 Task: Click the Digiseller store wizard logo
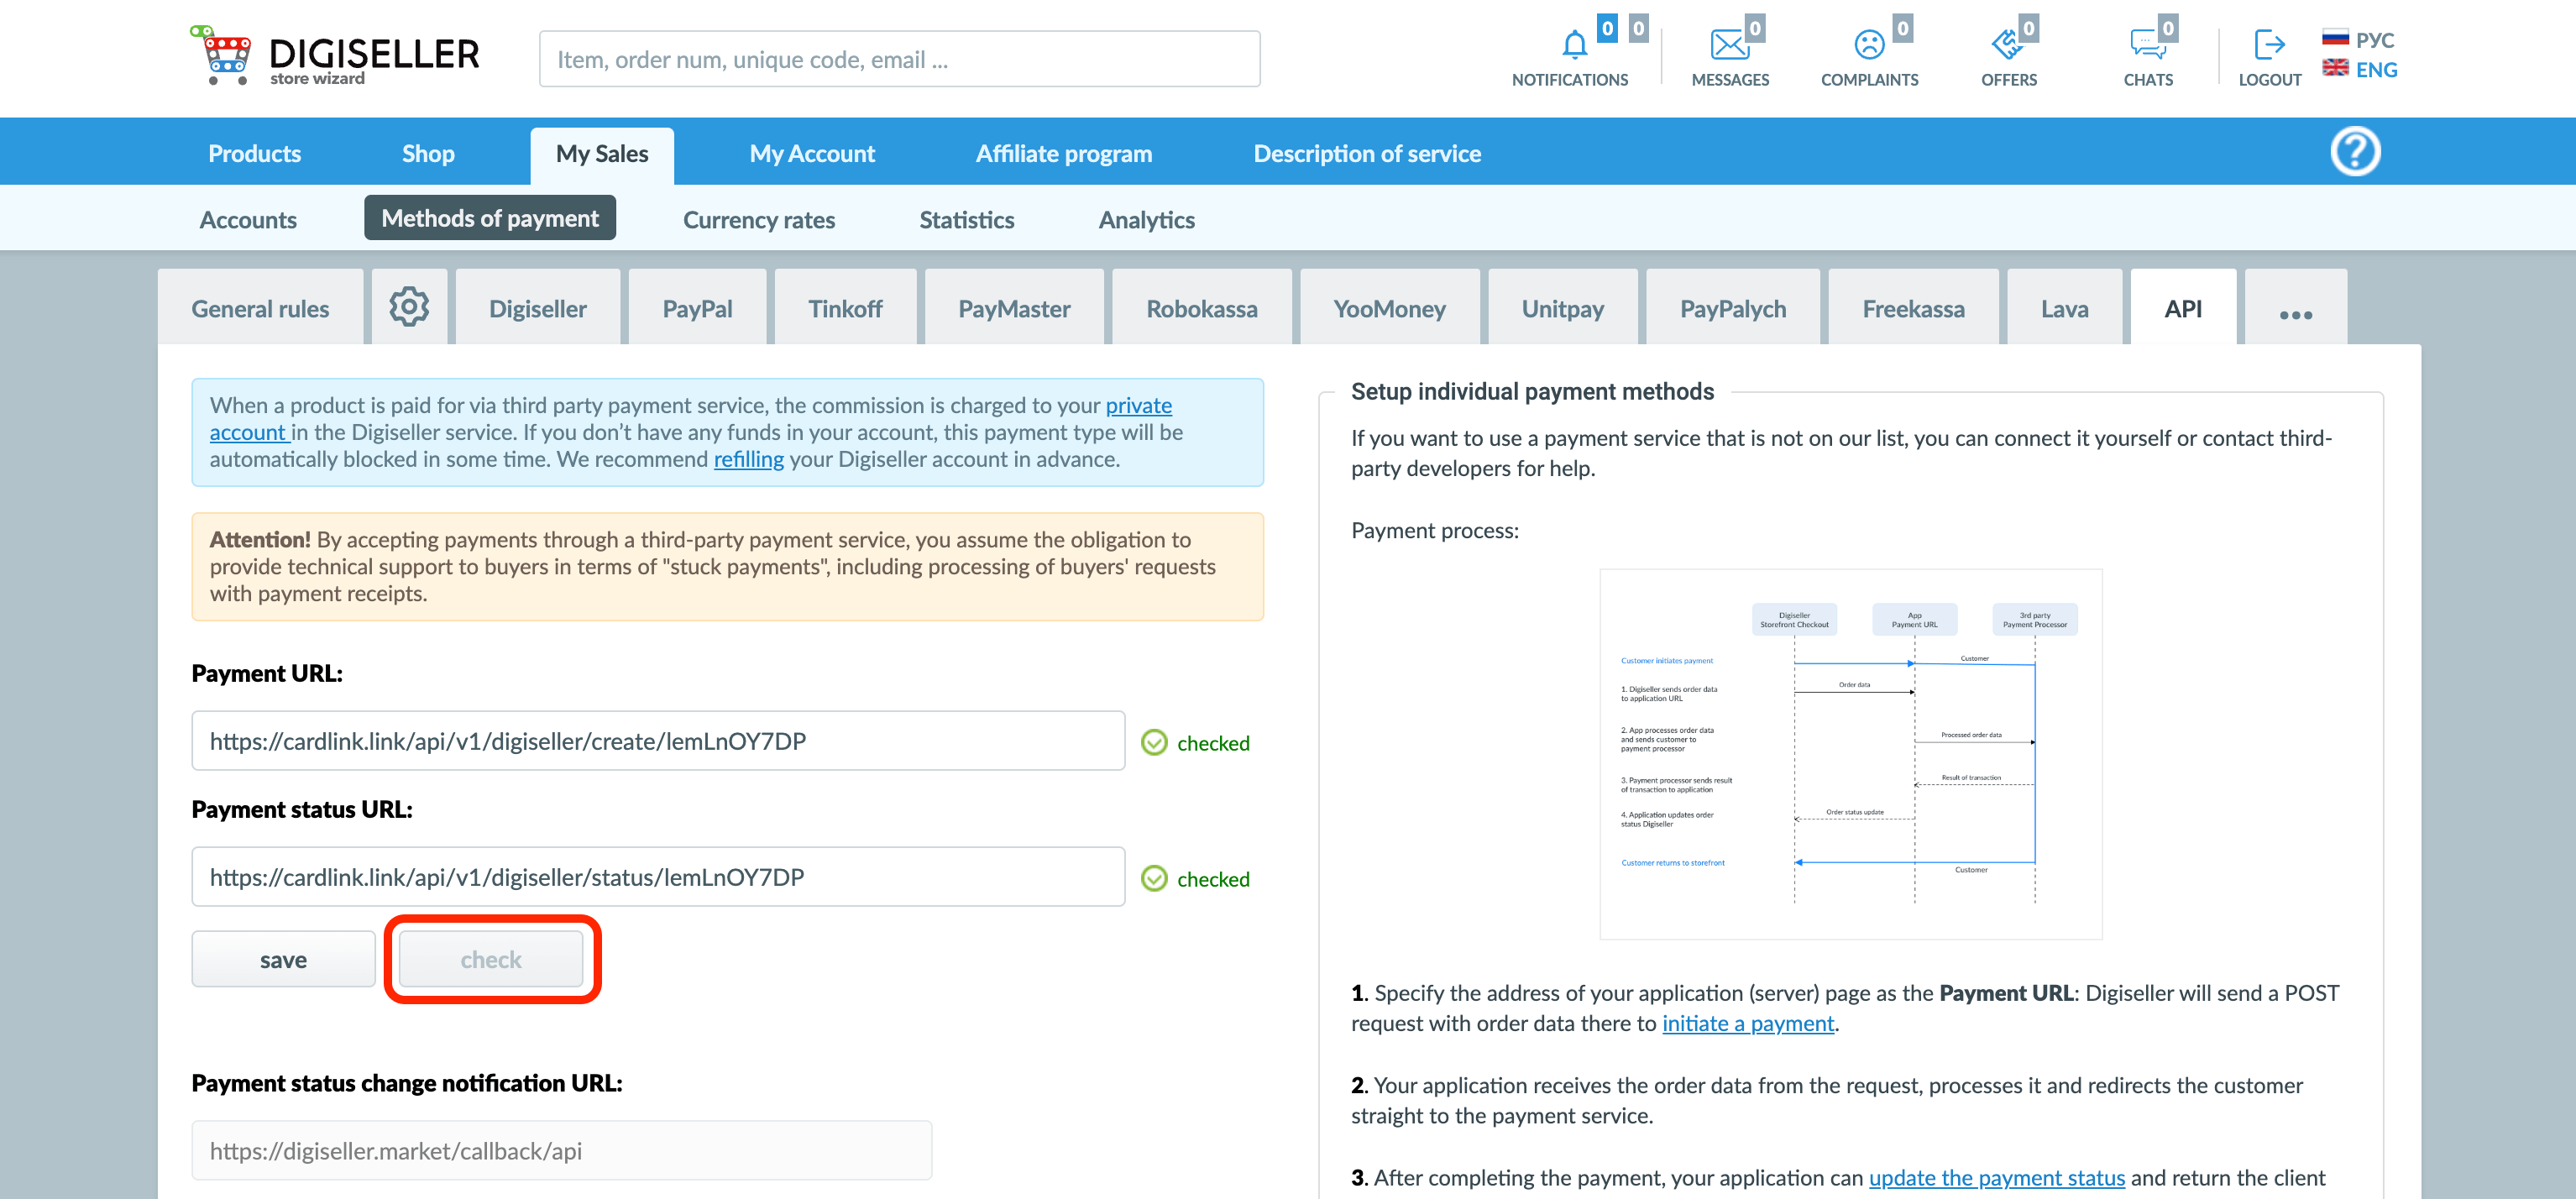pos(335,57)
